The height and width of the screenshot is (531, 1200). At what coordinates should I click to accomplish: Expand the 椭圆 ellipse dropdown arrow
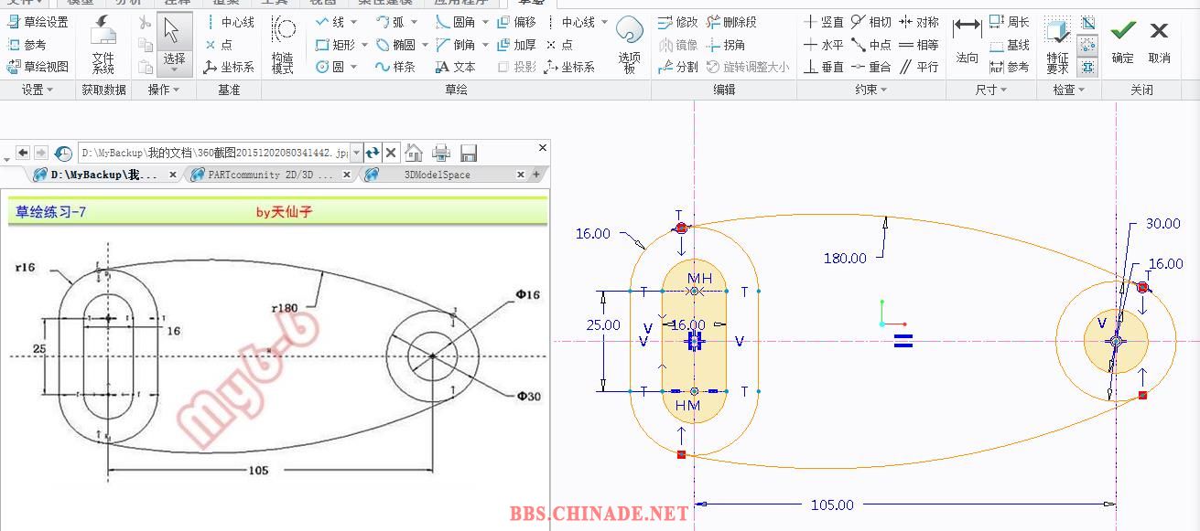point(425,44)
